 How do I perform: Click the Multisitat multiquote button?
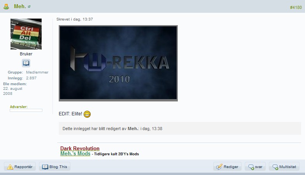point(284,166)
